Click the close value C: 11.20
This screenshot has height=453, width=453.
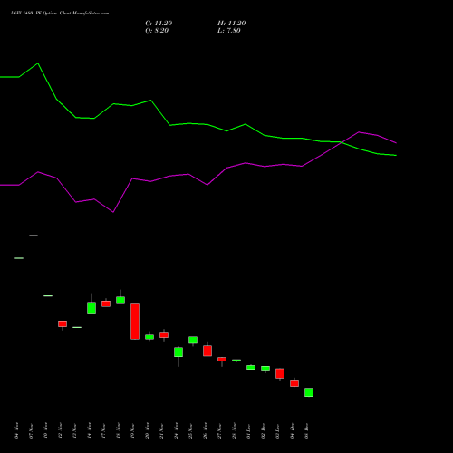click(x=159, y=24)
